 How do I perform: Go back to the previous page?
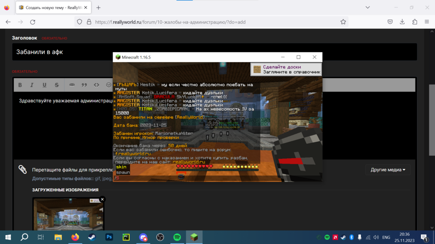pos(8,22)
